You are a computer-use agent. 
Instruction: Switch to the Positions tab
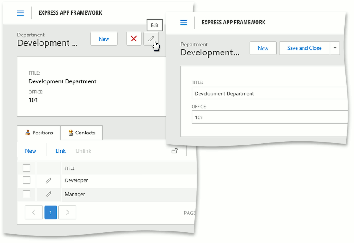point(39,133)
